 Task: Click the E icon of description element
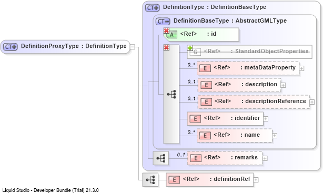(x=206, y=85)
